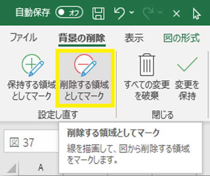Select the 背景の削除 ribbon tab
The height and width of the screenshot is (176, 210).
point(82,38)
